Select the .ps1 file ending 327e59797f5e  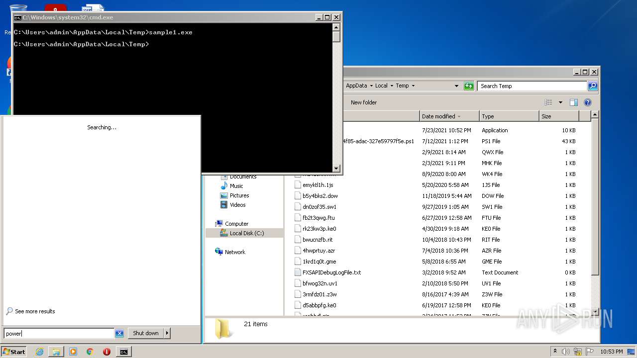379,141
